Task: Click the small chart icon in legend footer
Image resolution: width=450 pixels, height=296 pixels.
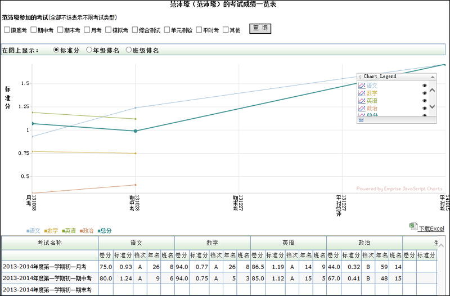Action: (361, 119)
